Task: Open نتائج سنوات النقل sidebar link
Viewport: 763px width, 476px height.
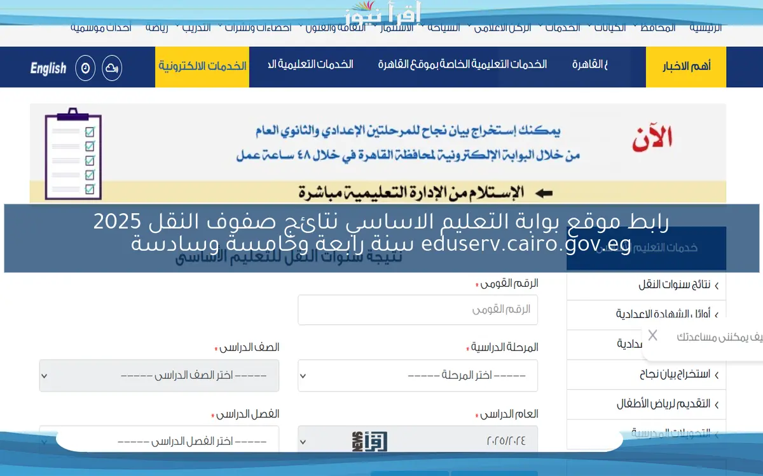Action: [674, 286]
